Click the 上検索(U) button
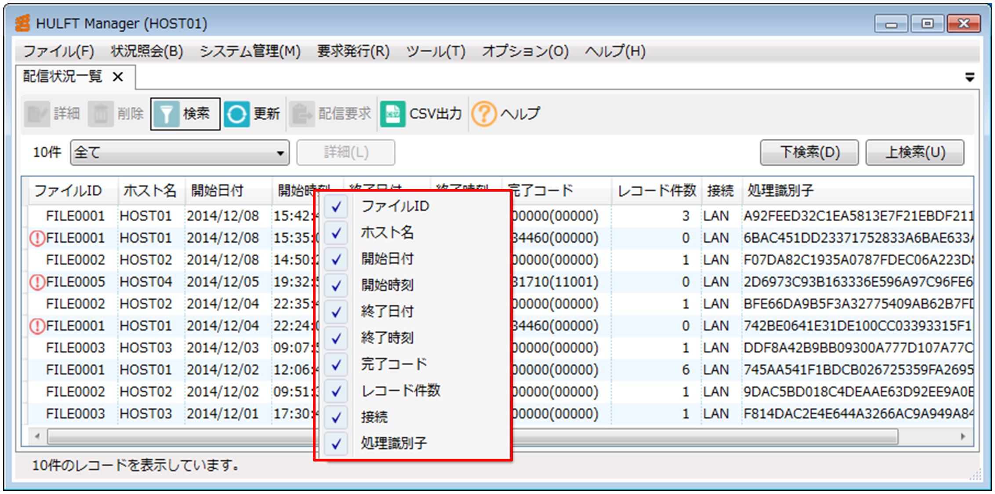995x494 pixels. click(x=915, y=153)
